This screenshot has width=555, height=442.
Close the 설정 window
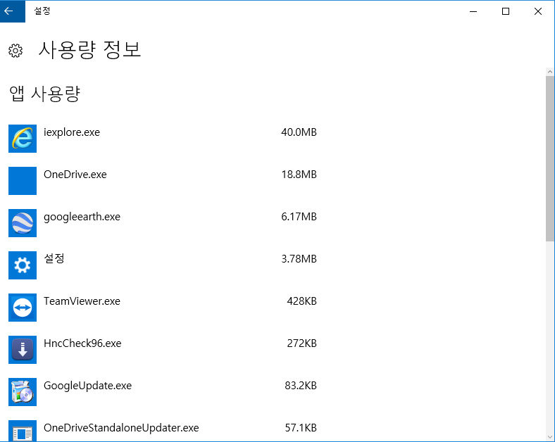pyautogui.click(x=538, y=11)
